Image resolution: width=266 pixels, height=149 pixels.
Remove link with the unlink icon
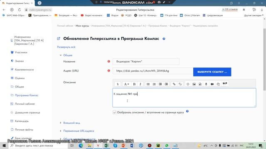click(x=180, y=84)
